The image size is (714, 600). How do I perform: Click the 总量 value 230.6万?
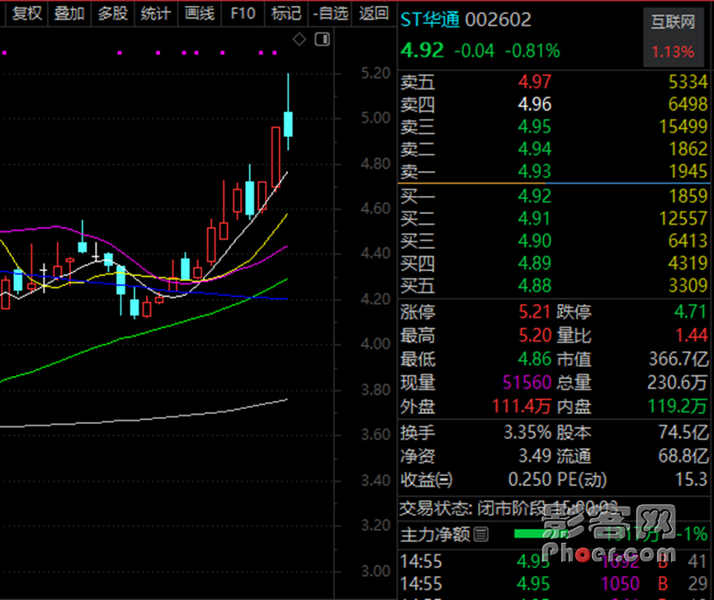pyautogui.click(x=678, y=383)
